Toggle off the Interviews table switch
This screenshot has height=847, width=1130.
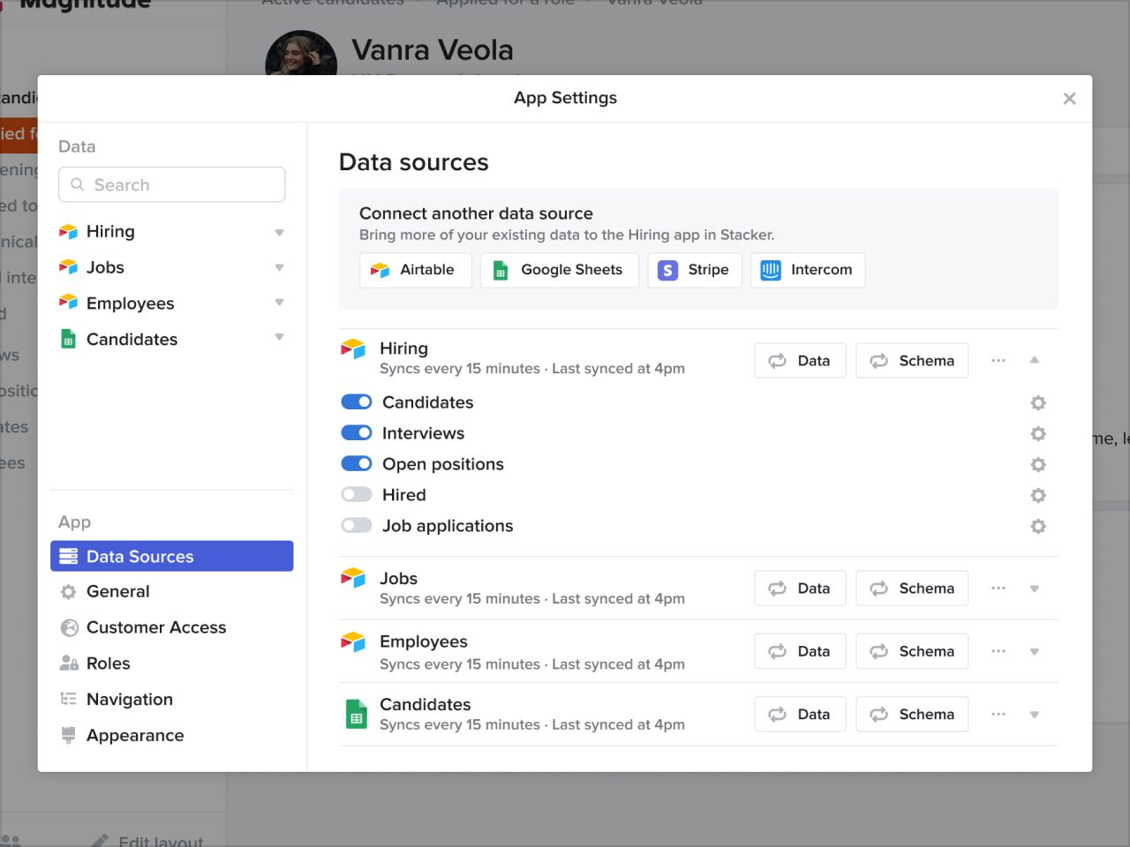click(357, 432)
